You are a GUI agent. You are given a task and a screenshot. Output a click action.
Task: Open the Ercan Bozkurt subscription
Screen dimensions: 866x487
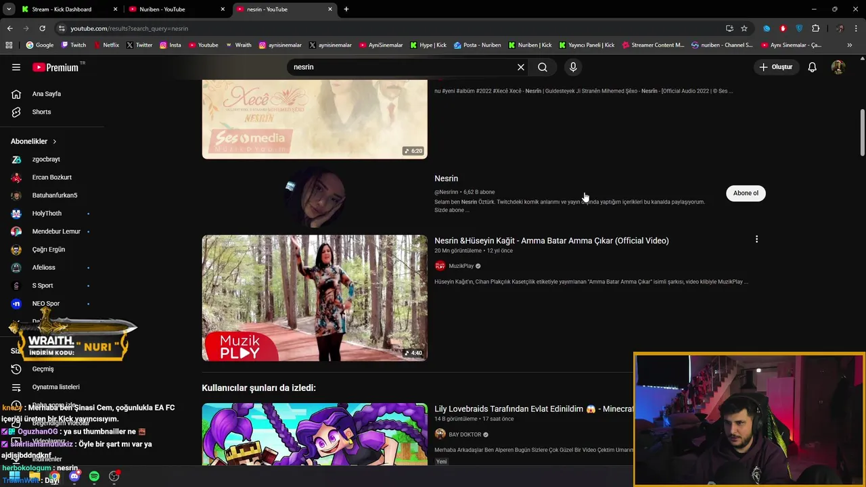pyautogui.click(x=51, y=177)
